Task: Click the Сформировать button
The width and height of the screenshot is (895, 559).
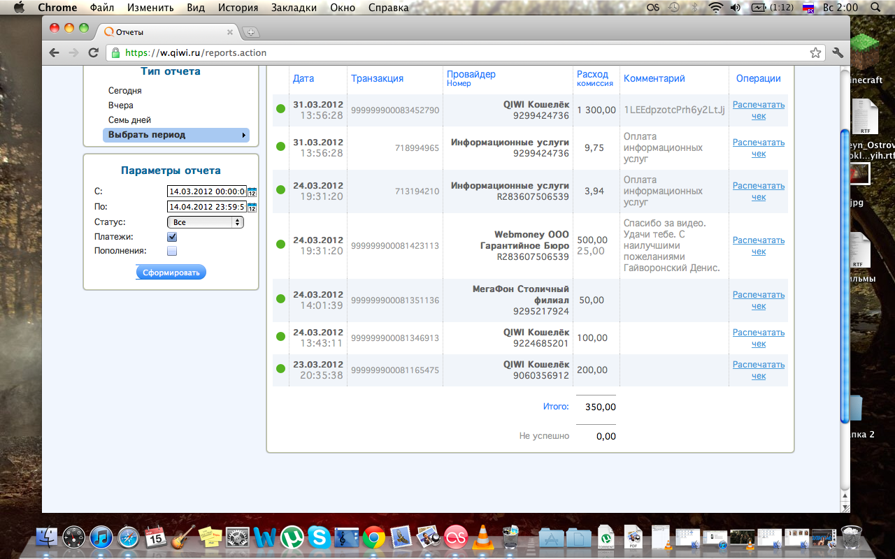Action: click(x=171, y=272)
